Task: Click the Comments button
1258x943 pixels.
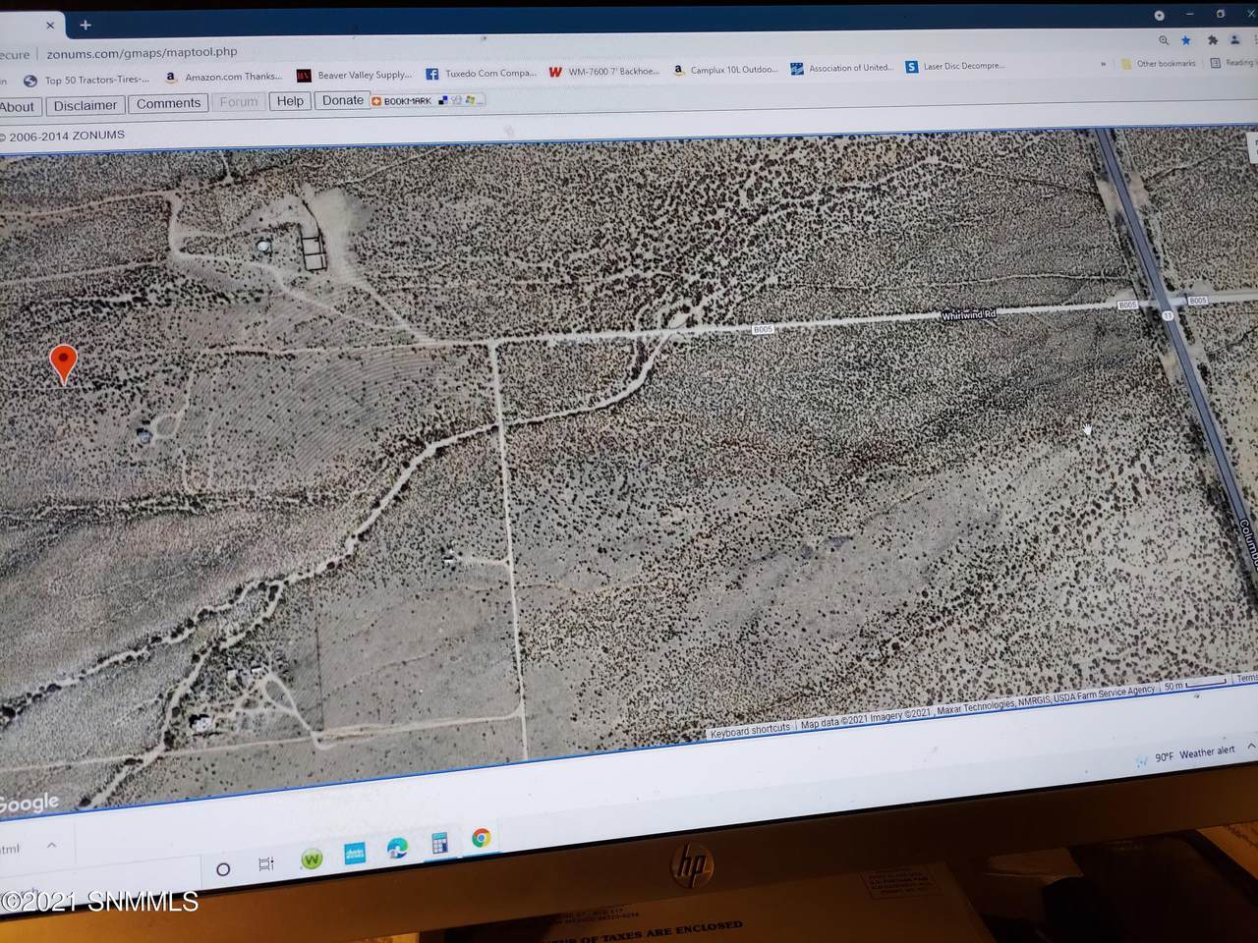Action: (x=168, y=103)
